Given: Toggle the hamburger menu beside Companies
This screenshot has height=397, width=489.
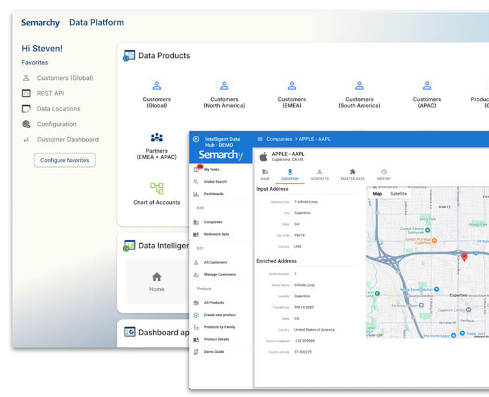Looking at the screenshot, I should pyautogui.click(x=260, y=139).
